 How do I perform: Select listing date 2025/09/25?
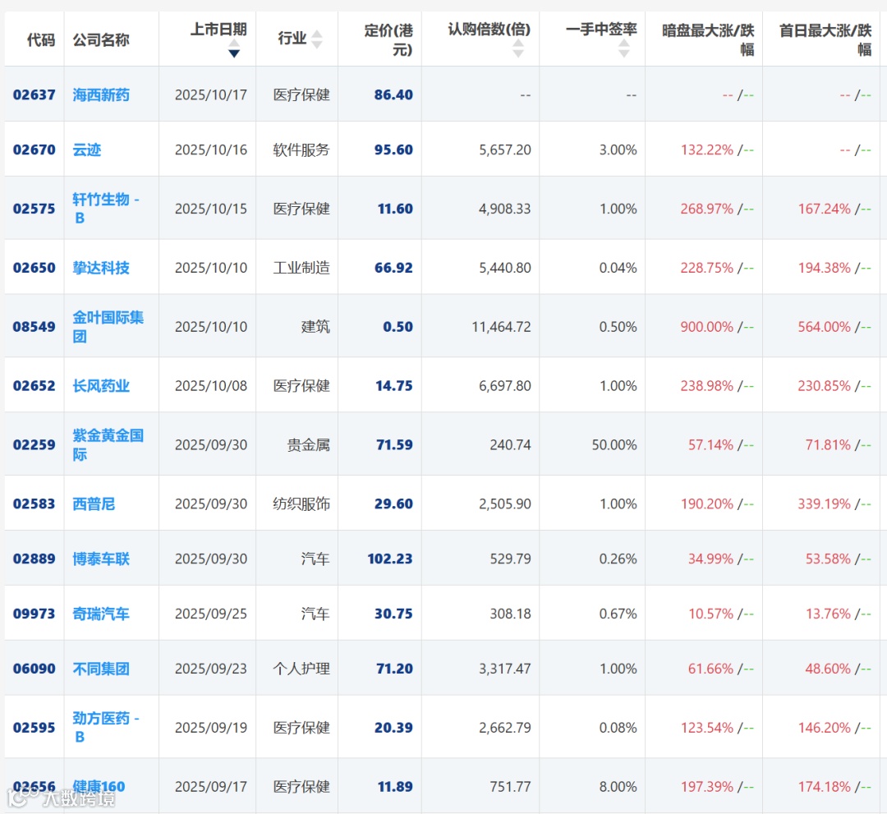[x=211, y=614]
